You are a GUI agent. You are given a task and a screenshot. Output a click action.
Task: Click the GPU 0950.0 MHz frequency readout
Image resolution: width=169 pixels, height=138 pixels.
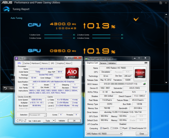(63, 51)
